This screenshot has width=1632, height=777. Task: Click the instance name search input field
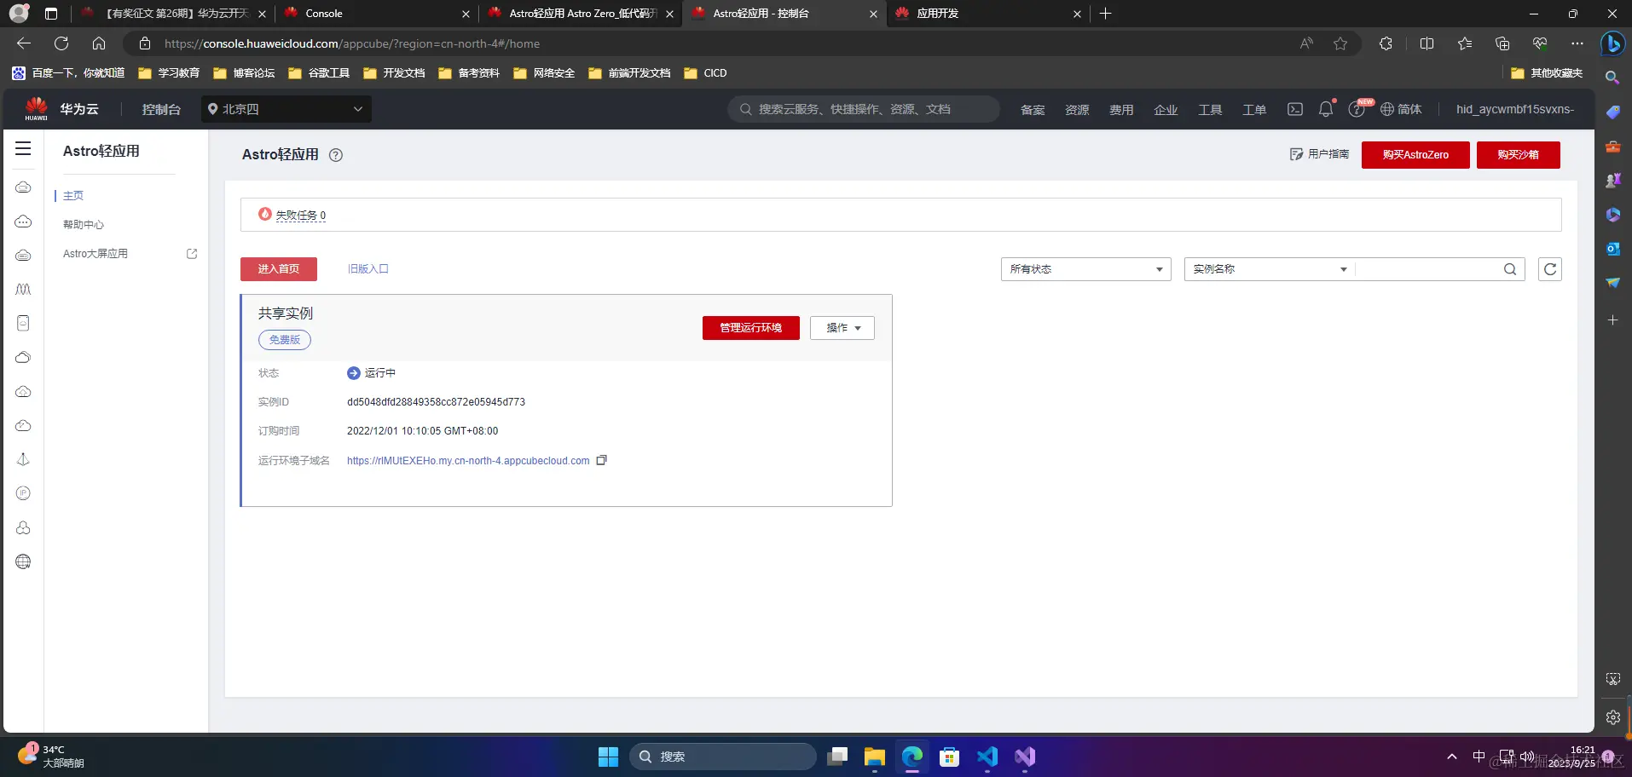[x=1429, y=269]
